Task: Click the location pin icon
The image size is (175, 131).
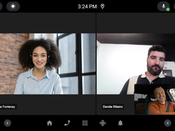Action: [x=103, y=6]
